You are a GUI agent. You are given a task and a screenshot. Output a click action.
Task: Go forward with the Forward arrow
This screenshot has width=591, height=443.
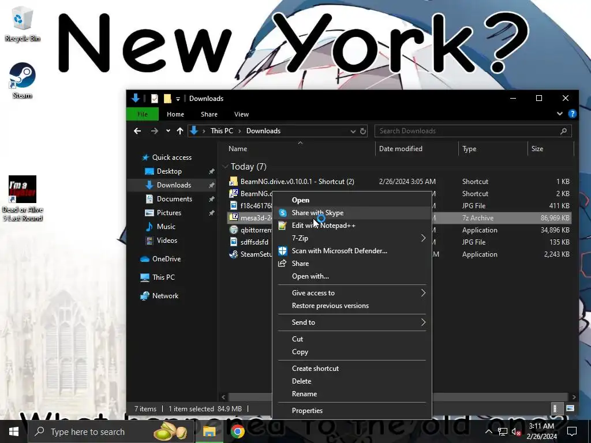155,131
